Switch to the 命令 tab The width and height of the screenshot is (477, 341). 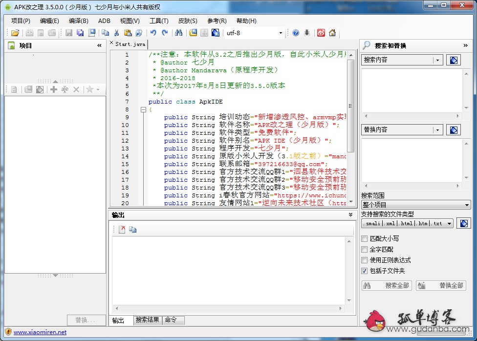click(173, 320)
